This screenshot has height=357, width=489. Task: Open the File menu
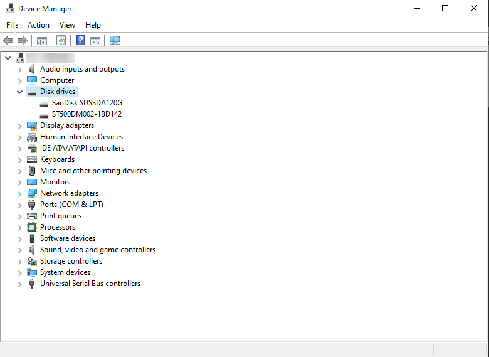(x=12, y=25)
